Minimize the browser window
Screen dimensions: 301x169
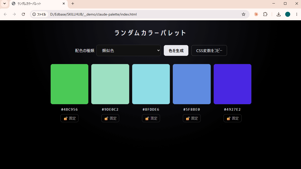[274, 4]
